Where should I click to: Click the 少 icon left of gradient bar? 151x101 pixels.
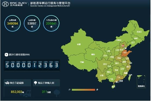[70, 90]
